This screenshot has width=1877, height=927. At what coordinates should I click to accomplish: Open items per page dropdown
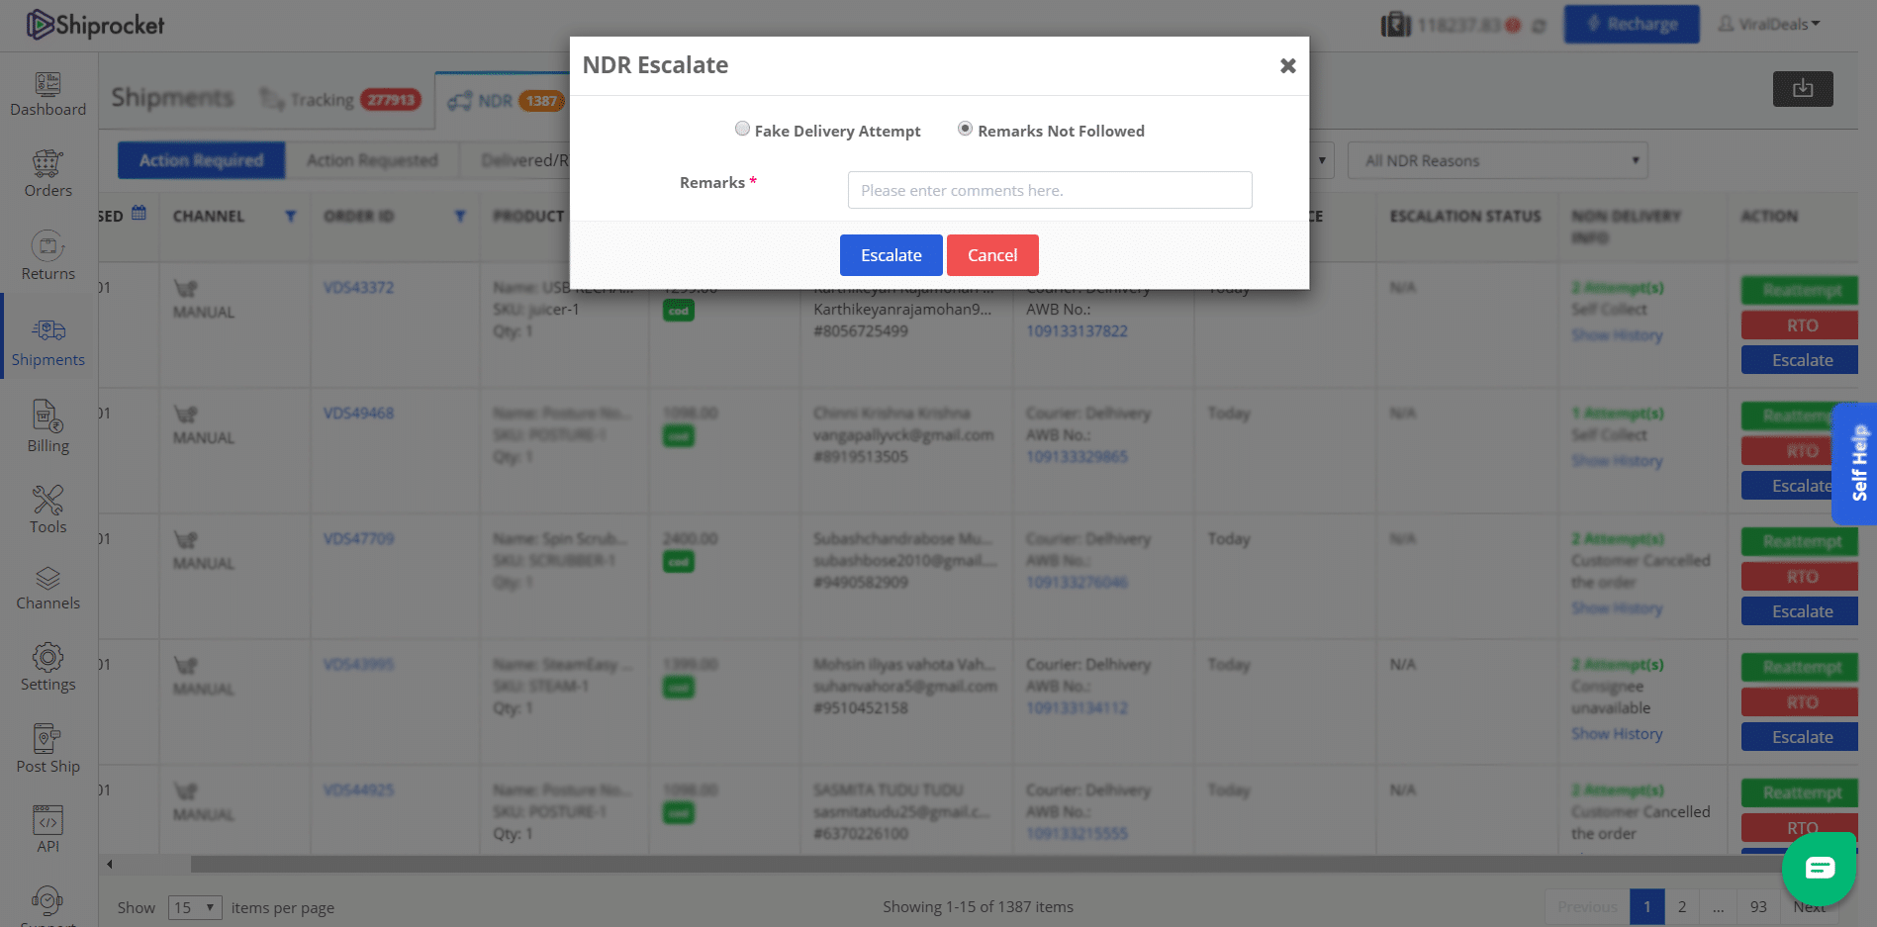[x=195, y=907]
